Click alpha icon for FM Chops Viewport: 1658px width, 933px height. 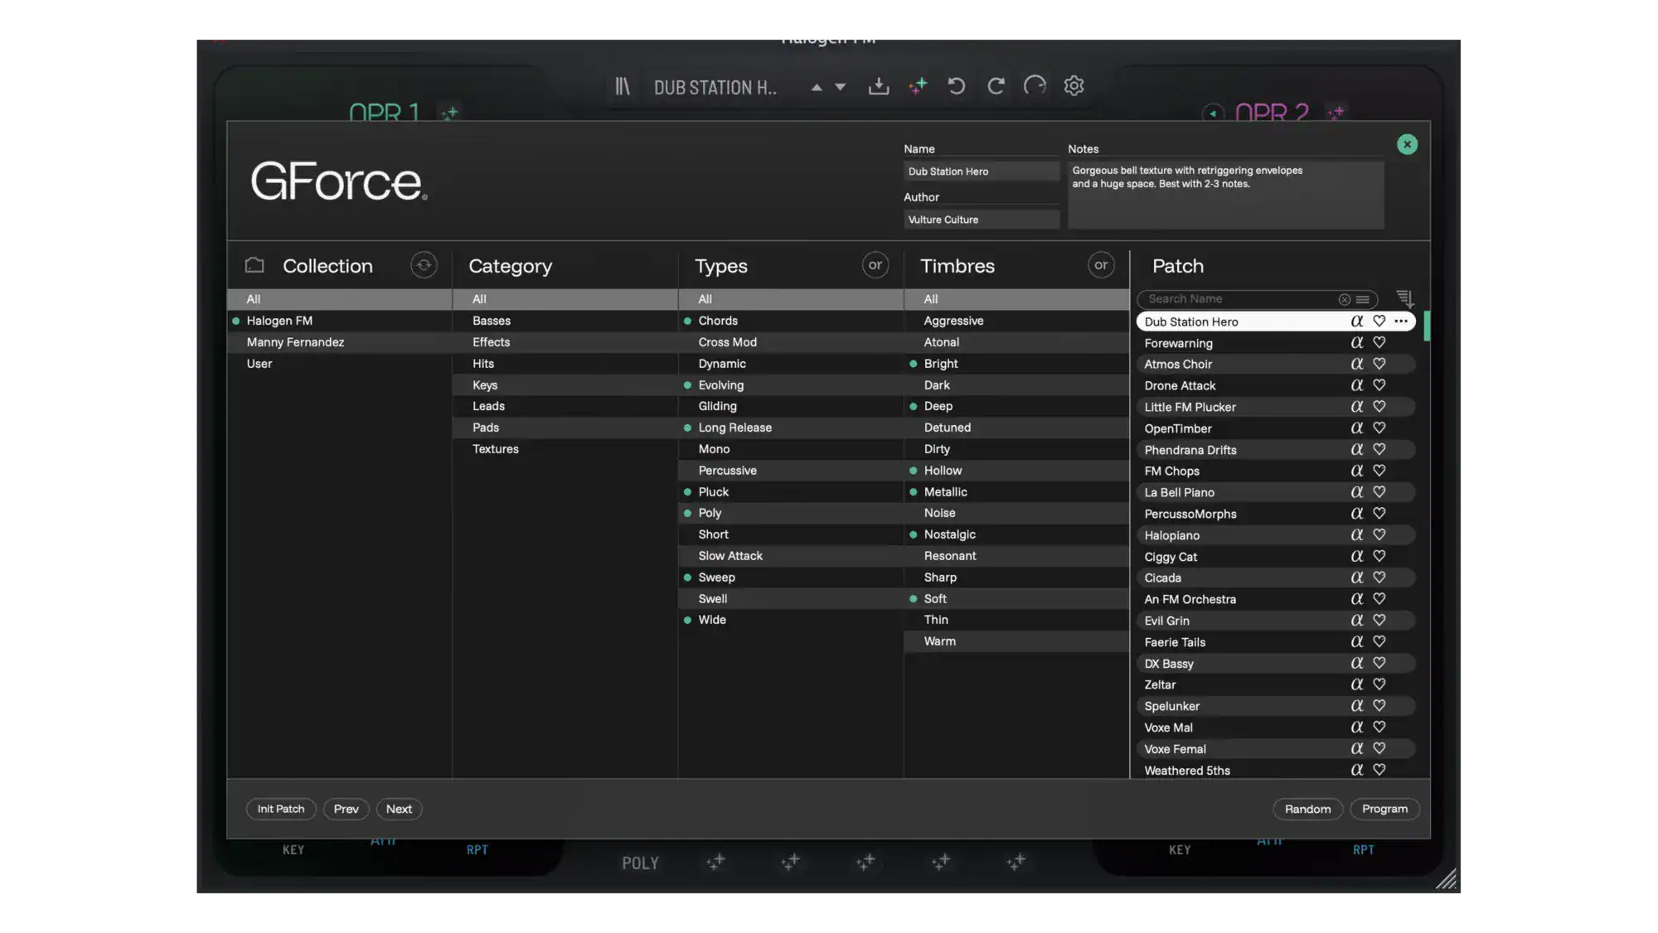(x=1356, y=471)
